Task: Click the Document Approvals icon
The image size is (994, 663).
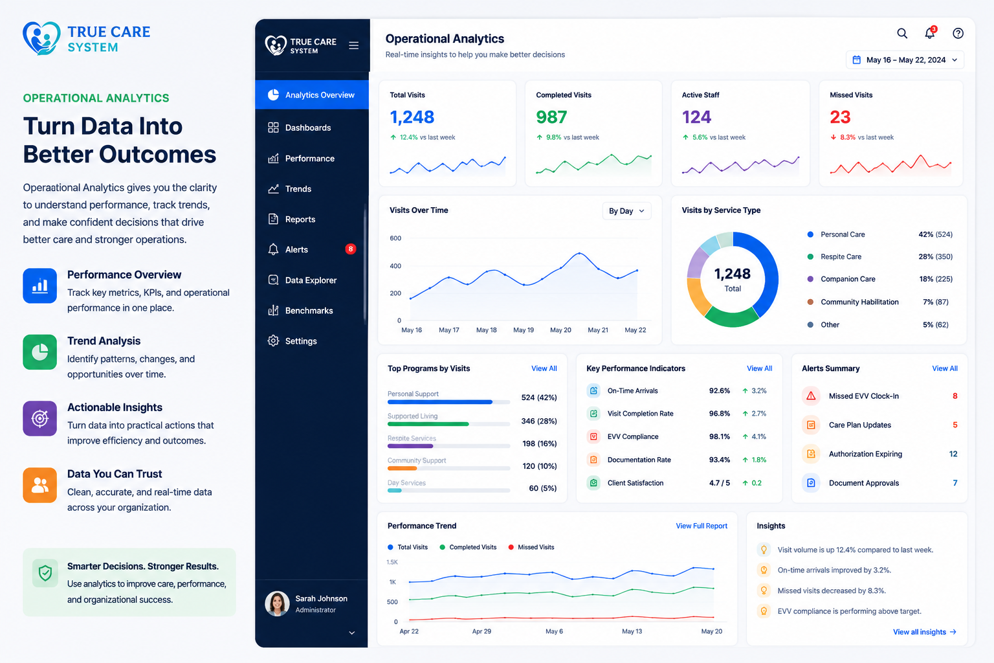Action: tap(811, 483)
